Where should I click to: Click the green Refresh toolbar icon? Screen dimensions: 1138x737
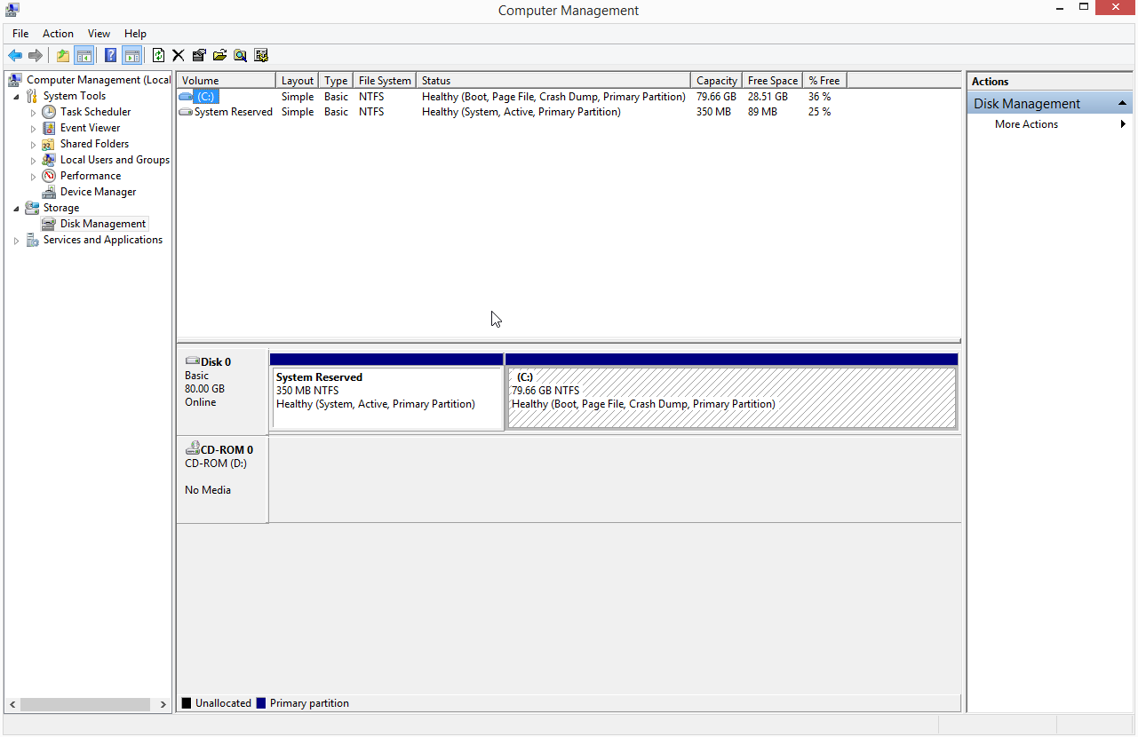pos(158,56)
